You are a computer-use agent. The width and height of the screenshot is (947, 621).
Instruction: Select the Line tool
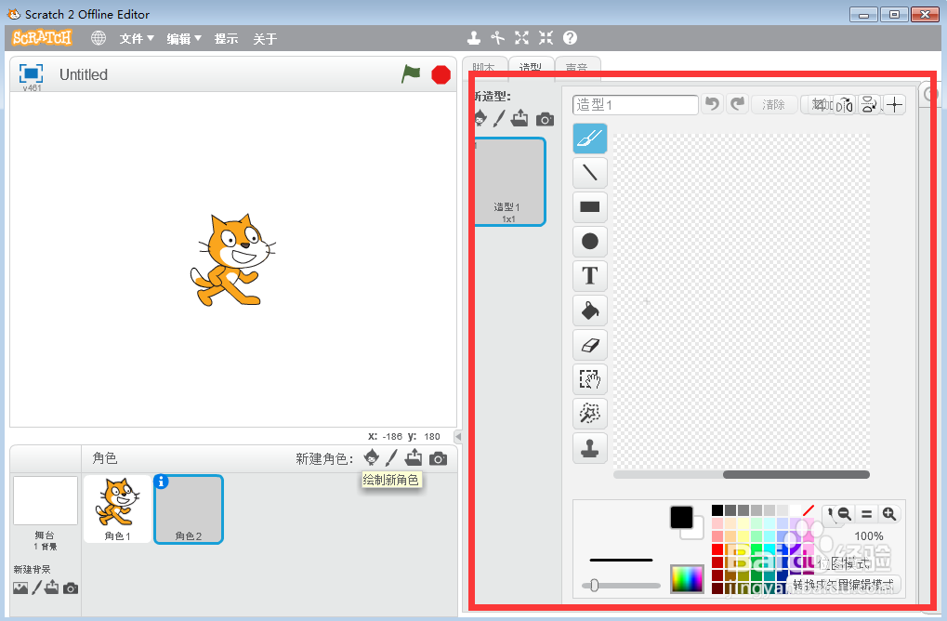coord(589,173)
